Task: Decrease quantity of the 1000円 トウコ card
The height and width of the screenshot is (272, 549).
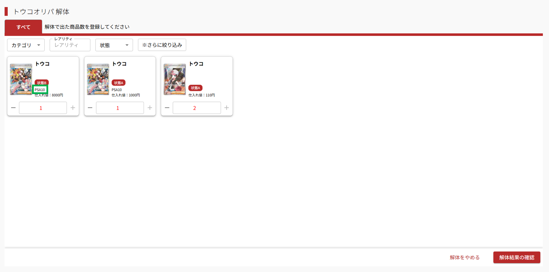Action: point(90,108)
